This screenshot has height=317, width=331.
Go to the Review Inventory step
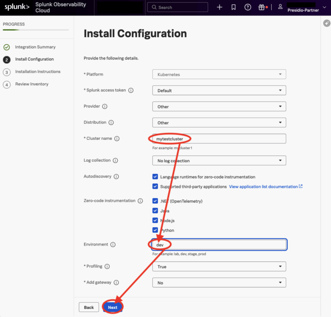tap(31, 84)
